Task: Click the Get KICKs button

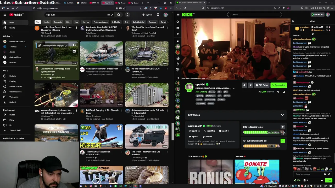Action: (x=317, y=15)
